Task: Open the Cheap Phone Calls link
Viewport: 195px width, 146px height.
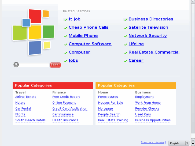Action: point(89,27)
